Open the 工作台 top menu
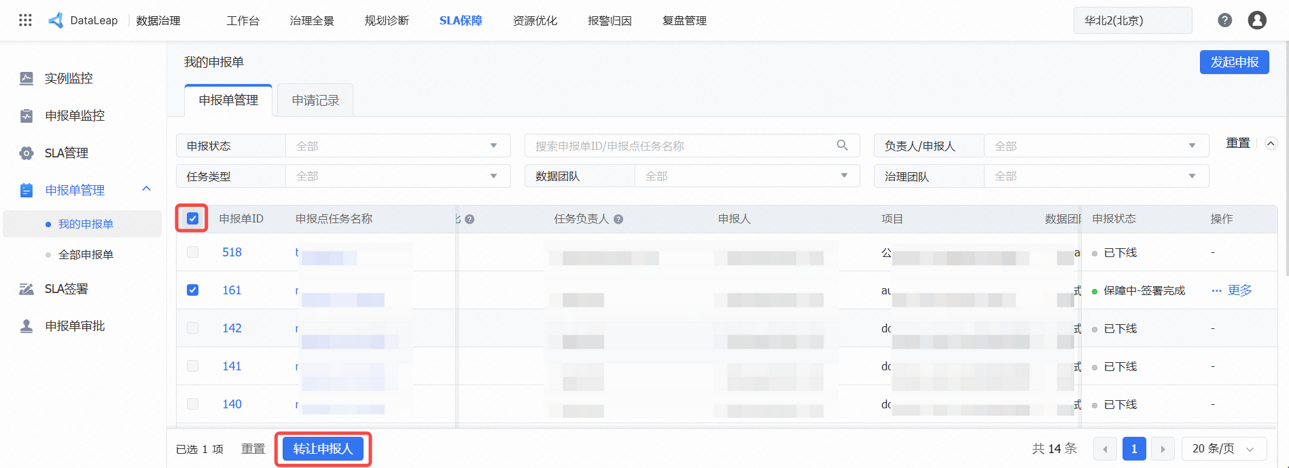The image size is (1289, 468). (243, 21)
